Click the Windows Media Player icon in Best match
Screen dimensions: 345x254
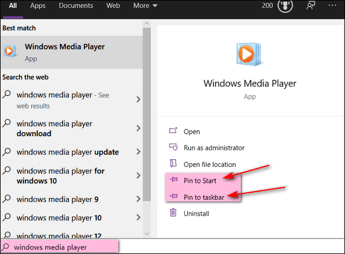coord(10,51)
